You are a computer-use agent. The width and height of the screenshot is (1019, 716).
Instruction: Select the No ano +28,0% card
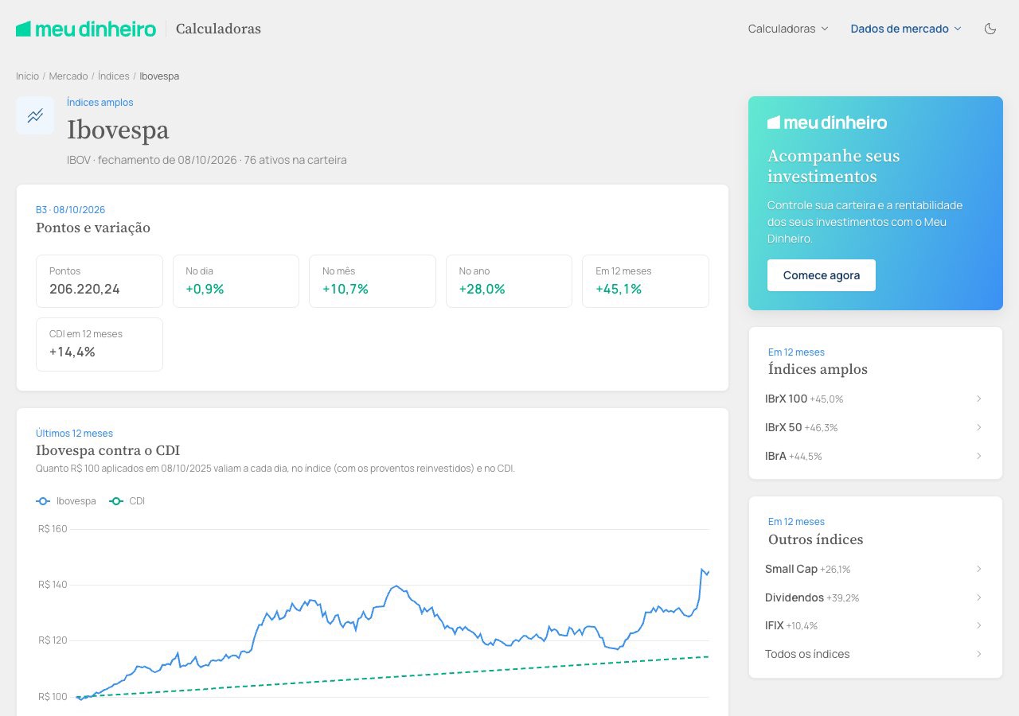(x=509, y=281)
